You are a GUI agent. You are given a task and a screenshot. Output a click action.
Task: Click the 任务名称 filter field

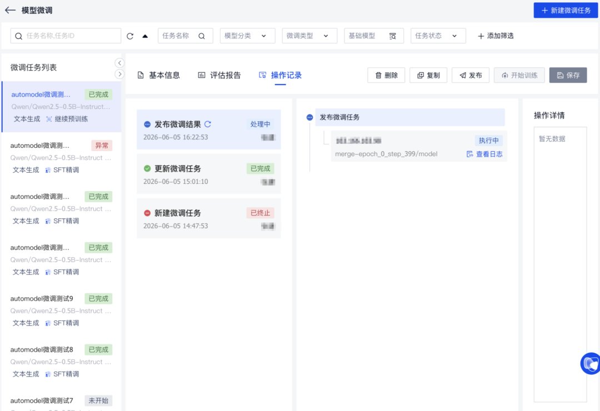pos(185,36)
